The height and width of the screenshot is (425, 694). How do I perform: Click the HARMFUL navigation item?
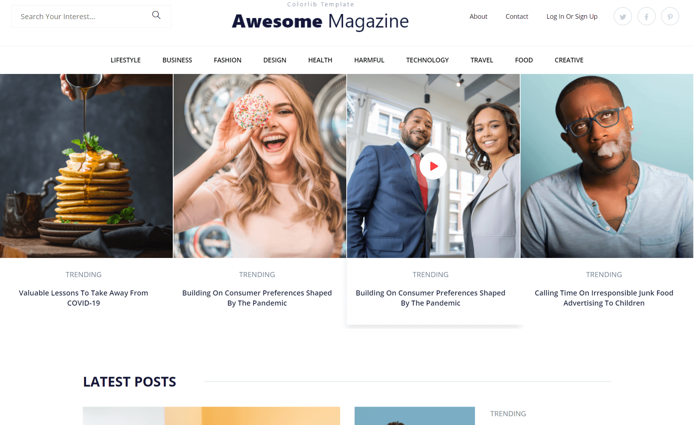tap(369, 60)
